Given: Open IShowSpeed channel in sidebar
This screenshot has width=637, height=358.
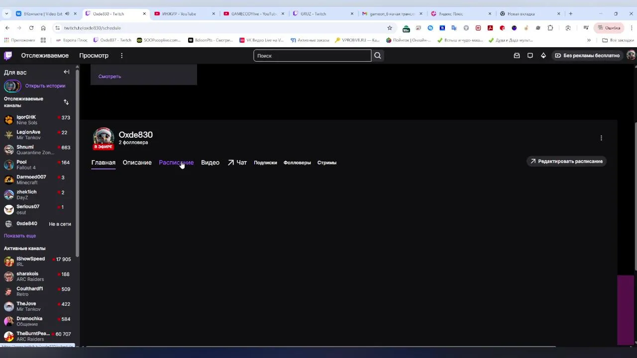Looking at the screenshot, I should [38, 262].
